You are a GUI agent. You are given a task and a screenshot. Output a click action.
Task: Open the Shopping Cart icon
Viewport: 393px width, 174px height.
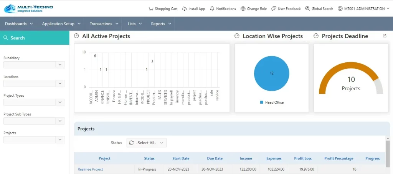pyautogui.click(x=150, y=9)
